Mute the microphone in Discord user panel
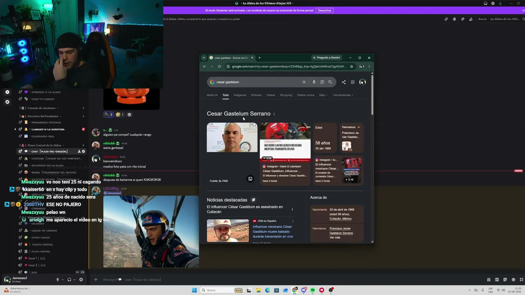This screenshot has height=295, width=525. click(57, 280)
